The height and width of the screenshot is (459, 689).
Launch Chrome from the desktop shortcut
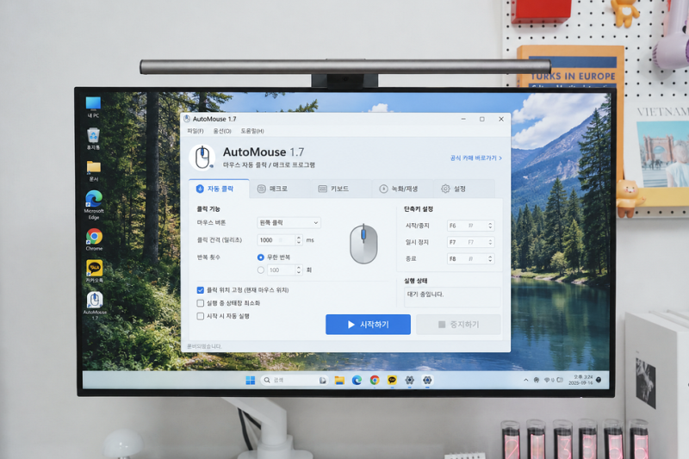point(94,239)
